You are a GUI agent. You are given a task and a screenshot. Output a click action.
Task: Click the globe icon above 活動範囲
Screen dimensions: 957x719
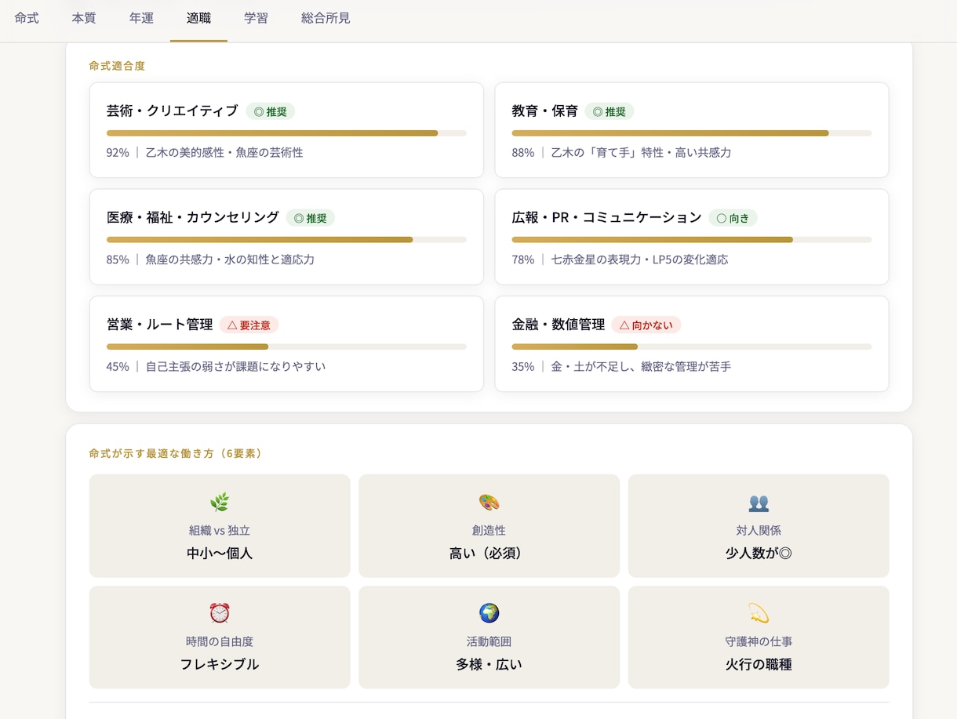click(489, 613)
